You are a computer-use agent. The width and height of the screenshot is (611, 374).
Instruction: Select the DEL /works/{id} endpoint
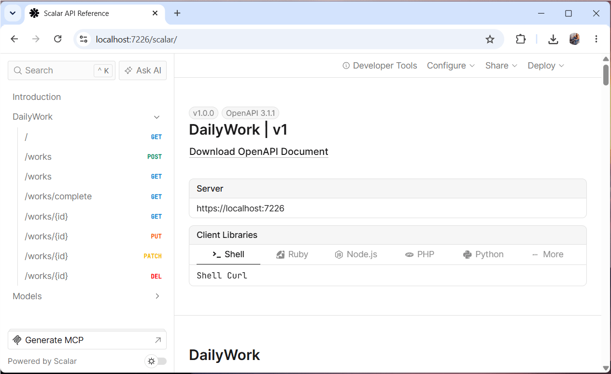tap(93, 276)
